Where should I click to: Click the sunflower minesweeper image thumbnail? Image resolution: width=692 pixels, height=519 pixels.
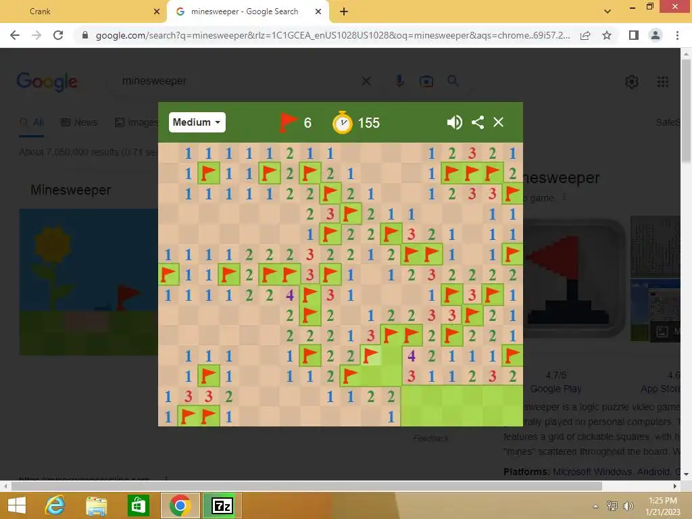tap(89, 282)
